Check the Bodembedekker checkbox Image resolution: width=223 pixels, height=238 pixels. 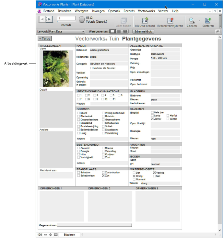tap(78, 130)
